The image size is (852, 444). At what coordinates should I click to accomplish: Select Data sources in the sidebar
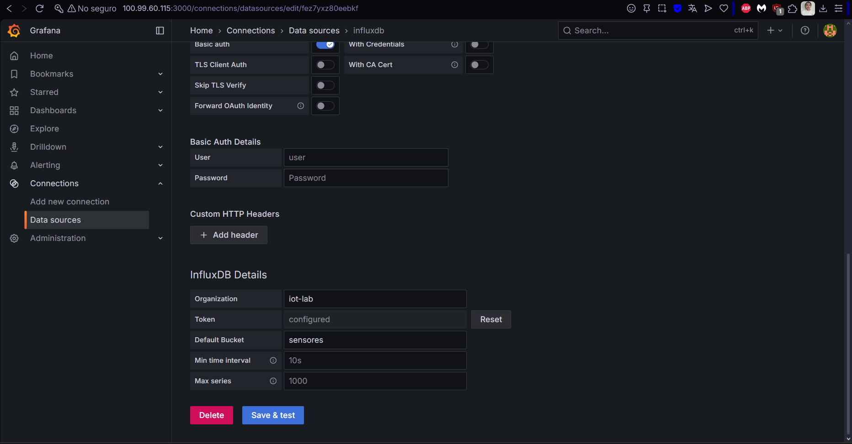pos(87,220)
